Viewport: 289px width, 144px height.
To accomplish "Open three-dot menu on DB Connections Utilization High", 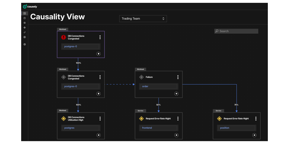I will (100, 119).
